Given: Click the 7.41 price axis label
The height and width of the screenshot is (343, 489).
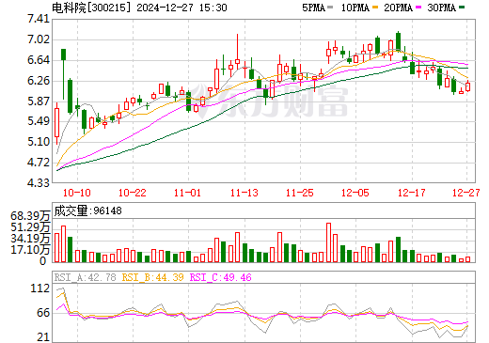Looking at the screenshot, I should click(39, 19).
